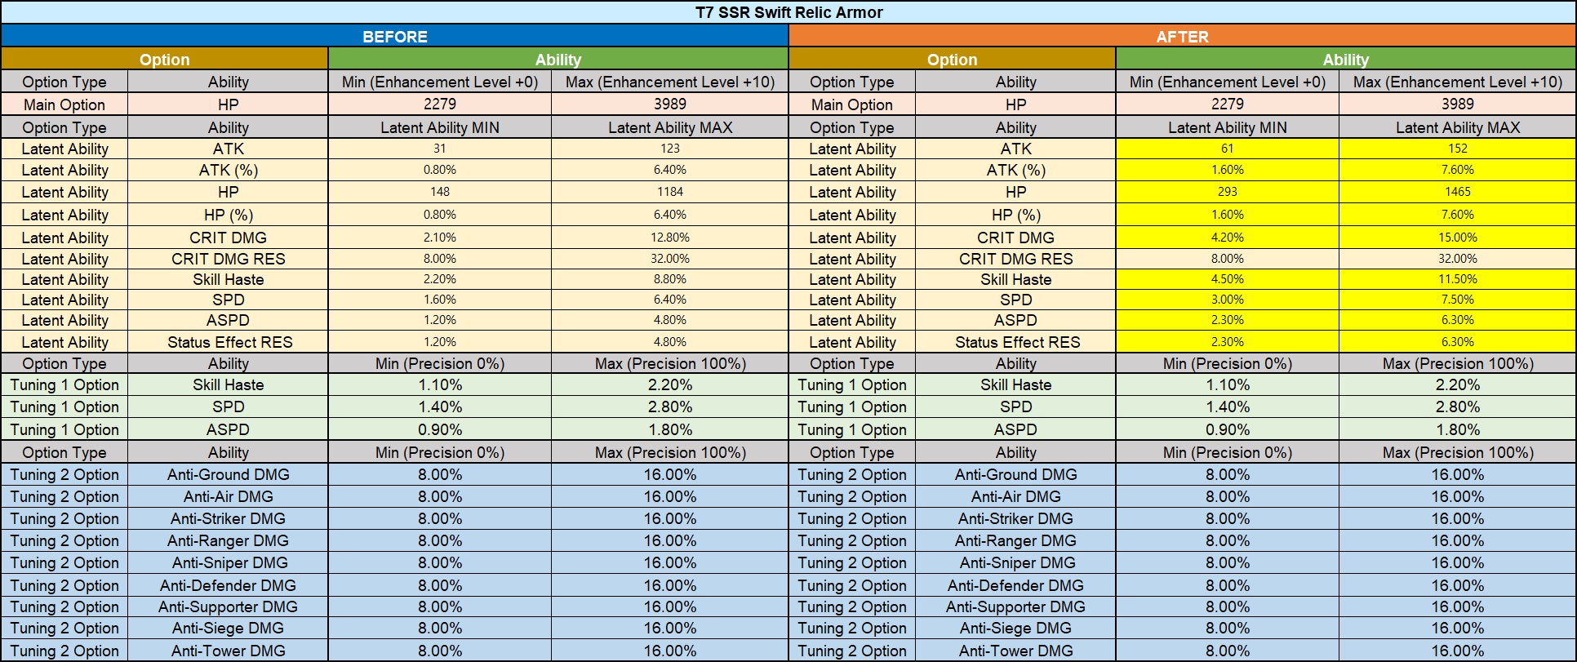The image size is (1577, 662).
Task: Select BEFORE 'Anti-Sniper DMG' ability cell
Action: (229, 562)
